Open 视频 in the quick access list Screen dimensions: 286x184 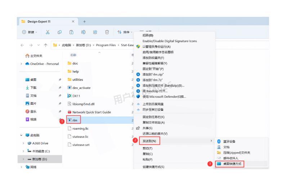click(x=31, y=119)
